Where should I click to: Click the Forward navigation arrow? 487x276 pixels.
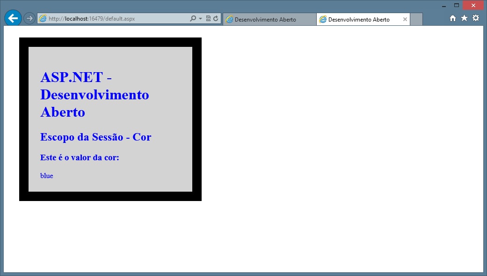[29, 19]
